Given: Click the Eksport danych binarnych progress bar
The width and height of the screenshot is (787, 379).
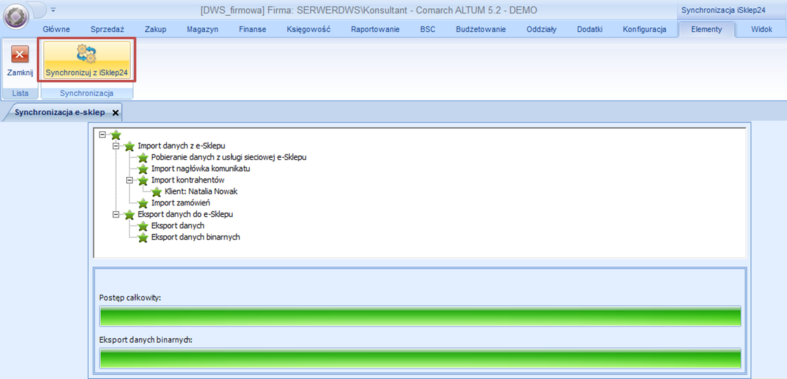Looking at the screenshot, I should [x=420, y=358].
